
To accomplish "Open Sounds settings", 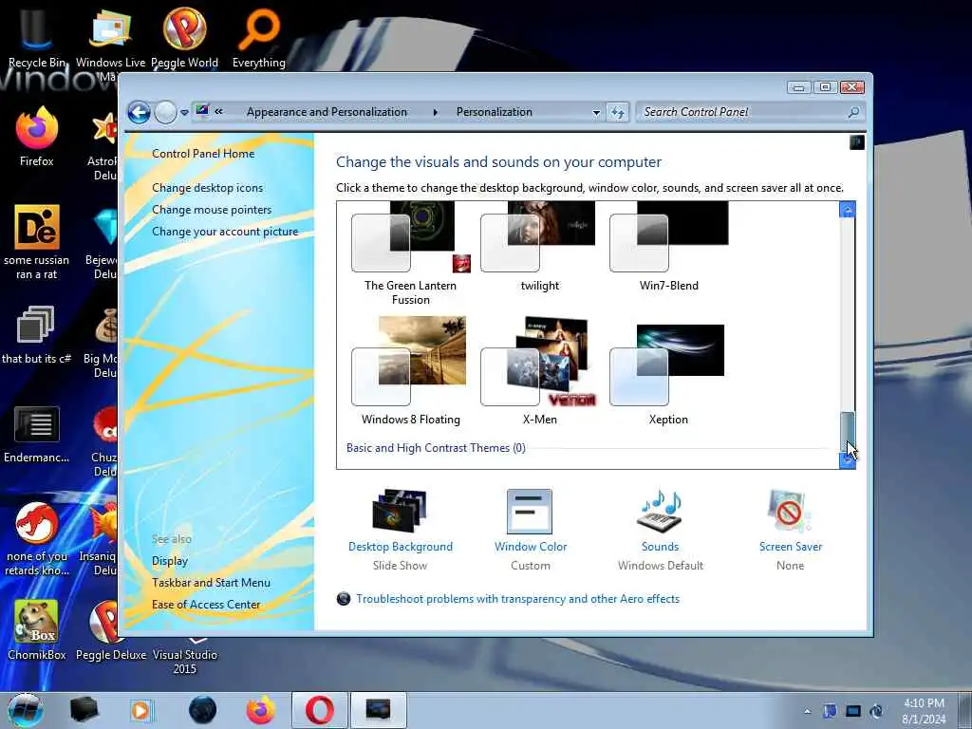I will coord(661,530).
